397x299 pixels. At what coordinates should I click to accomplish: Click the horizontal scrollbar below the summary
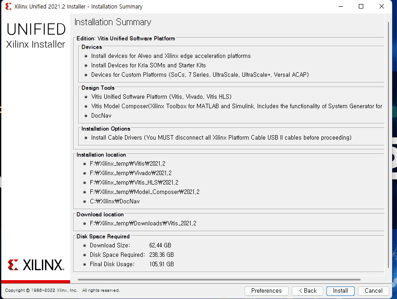[x=219, y=280]
